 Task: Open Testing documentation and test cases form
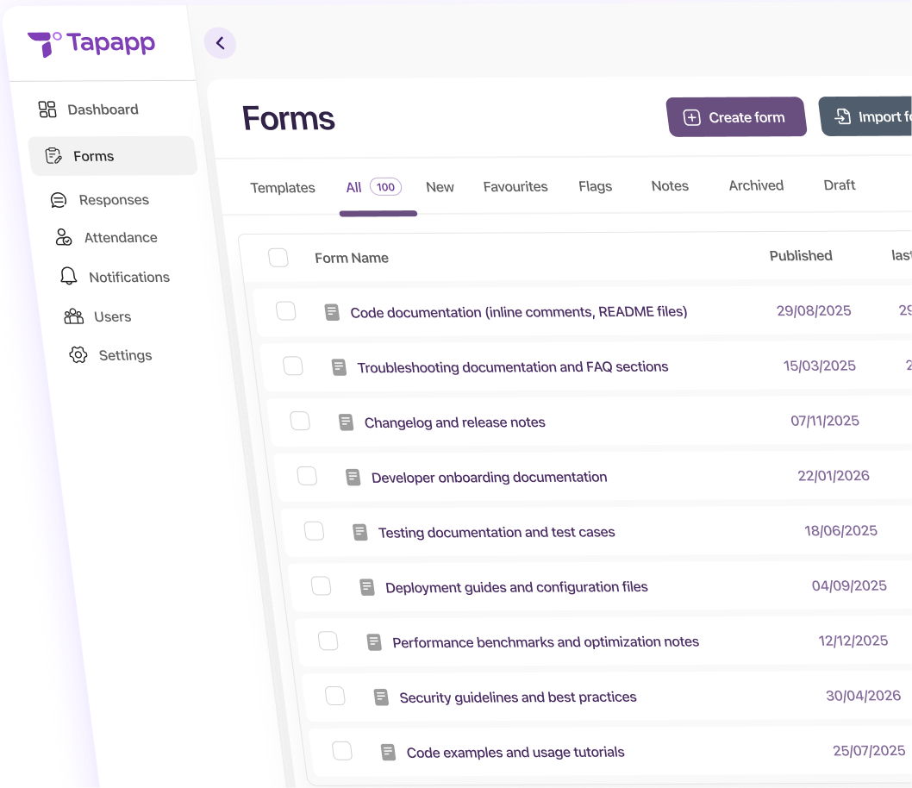[x=497, y=533]
